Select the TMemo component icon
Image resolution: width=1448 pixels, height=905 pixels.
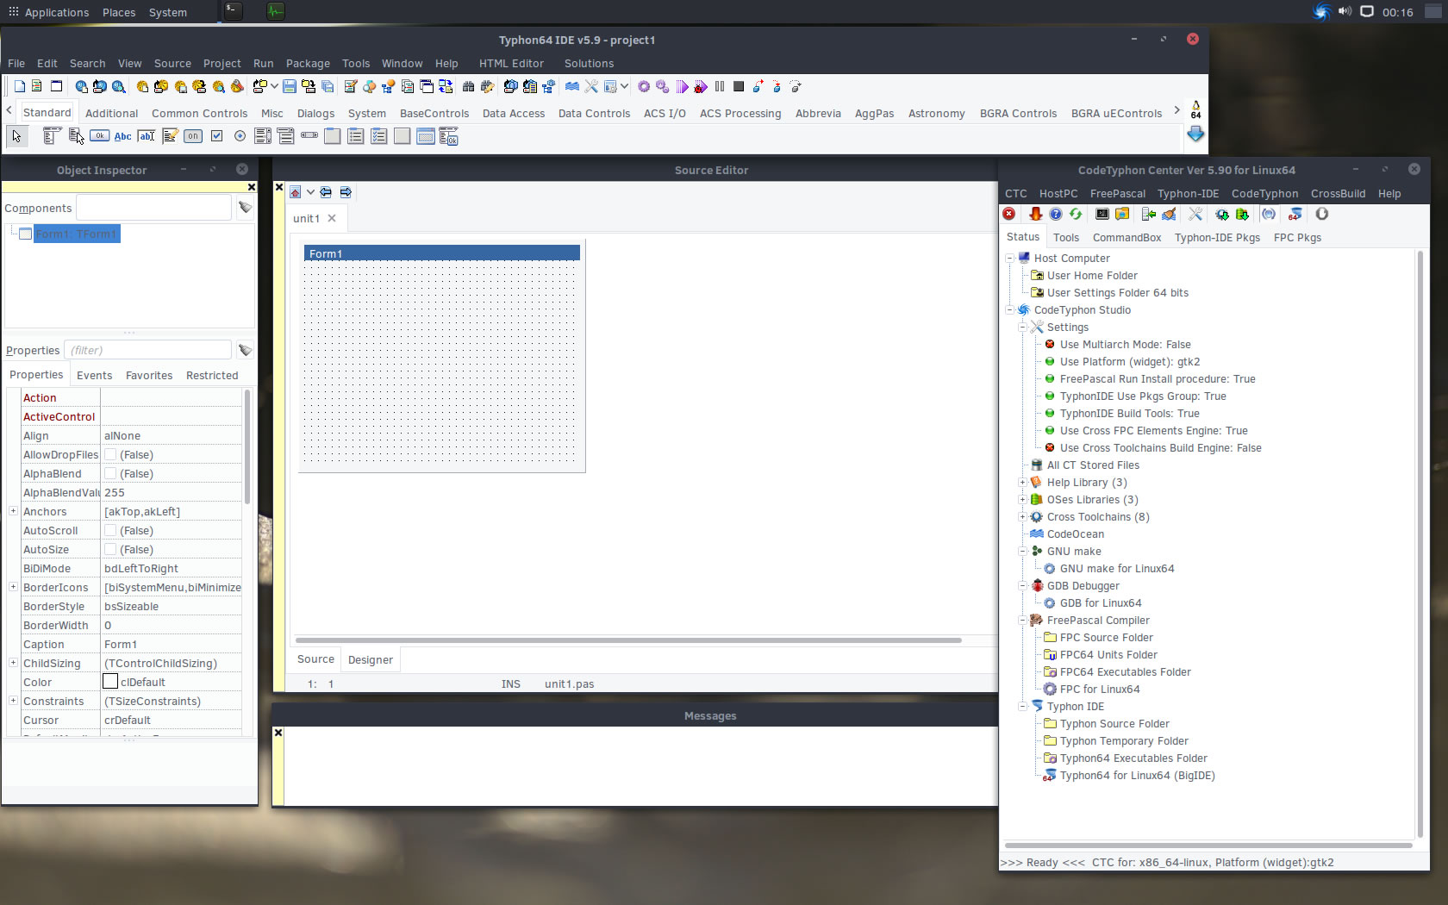[x=170, y=136]
